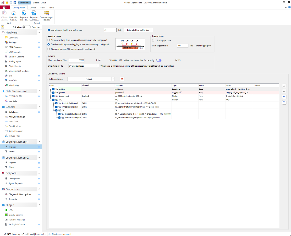Collapse the Hardware section

coord(39,33)
